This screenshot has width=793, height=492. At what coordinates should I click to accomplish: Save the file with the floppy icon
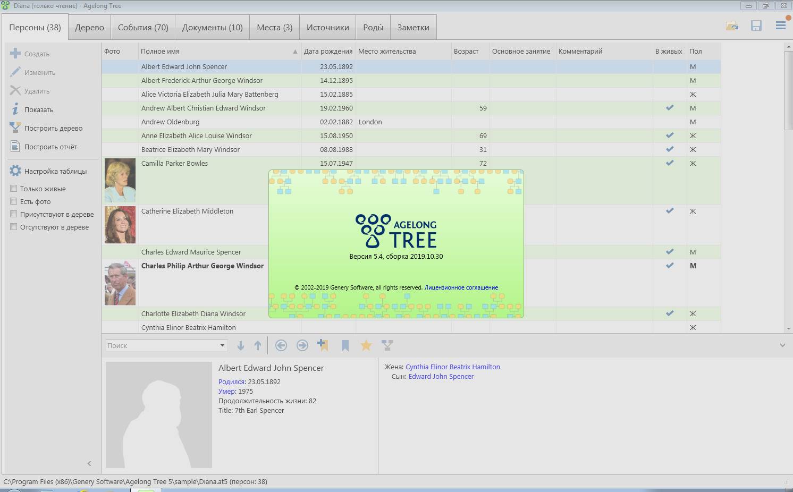click(x=756, y=26)
